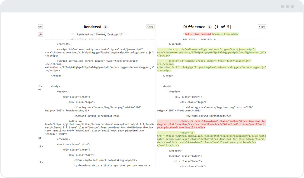This screenshot has height=178, width=304.
Task: Select the 'Rendered' heading text
Action: (x=93, y=27)
